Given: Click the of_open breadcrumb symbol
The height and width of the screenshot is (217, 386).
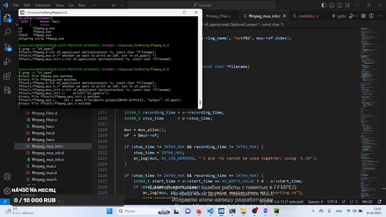Looking at the screenshot, I should click(x=243, y=25).
